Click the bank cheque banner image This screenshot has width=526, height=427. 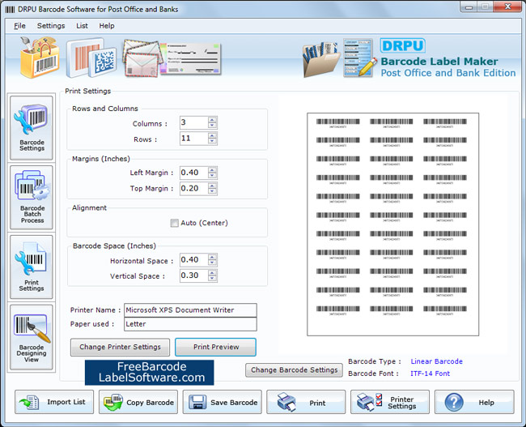[191, 58]
